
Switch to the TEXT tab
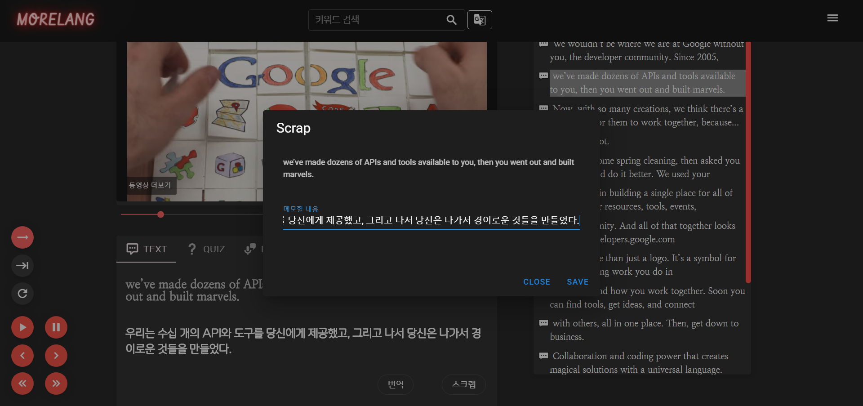coord(147,249)
